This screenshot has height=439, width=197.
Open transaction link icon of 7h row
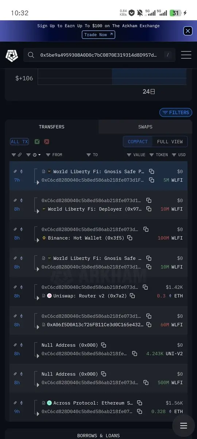[15, 171]
